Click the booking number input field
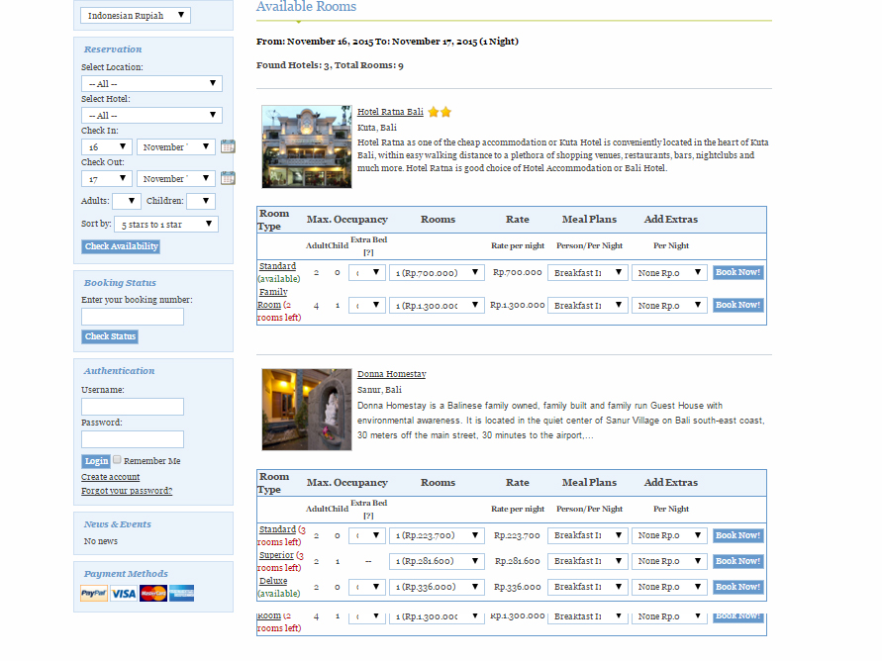 [x=133, y=317]
